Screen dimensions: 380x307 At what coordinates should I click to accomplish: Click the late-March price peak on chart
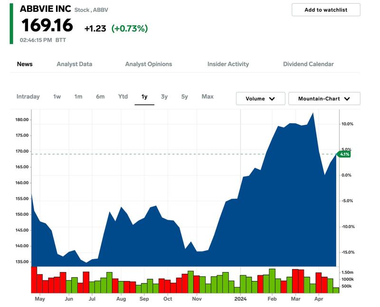(313, 113)
